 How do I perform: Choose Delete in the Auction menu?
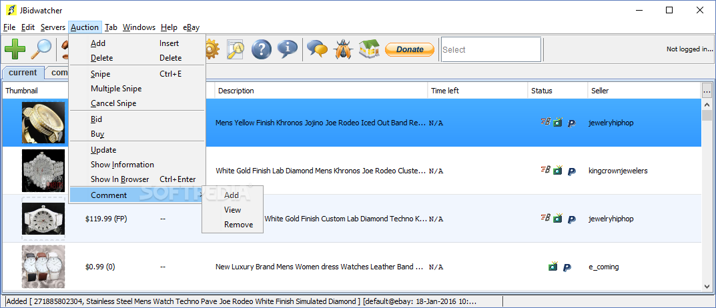[137, 58]
